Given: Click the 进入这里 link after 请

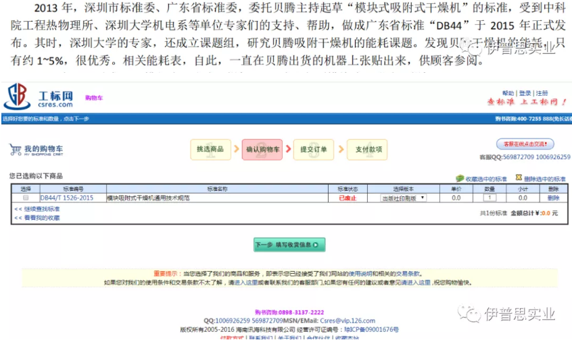Looking at the screenshot, I should pos(246,283).
